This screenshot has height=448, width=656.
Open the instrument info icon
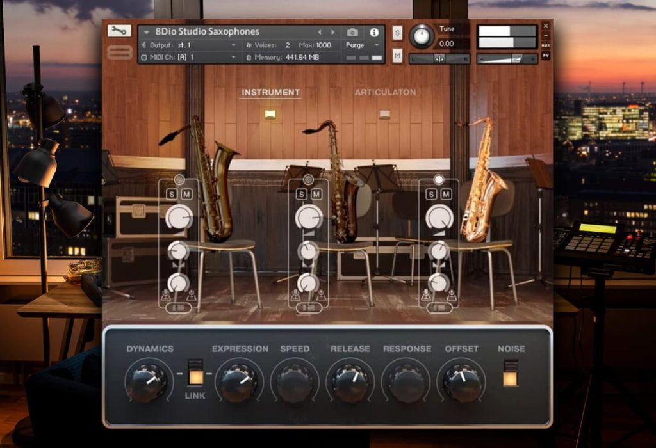[374, 32]
